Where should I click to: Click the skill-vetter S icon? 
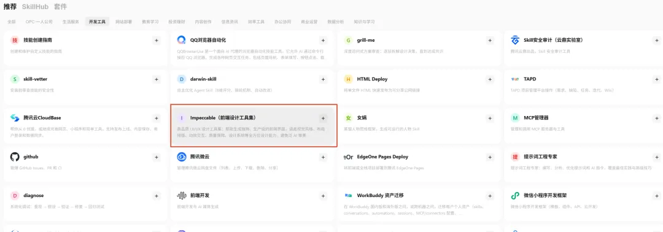coord(15,79)
